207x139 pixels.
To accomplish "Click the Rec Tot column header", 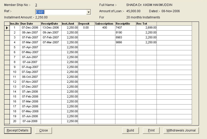I will click(x=146, y=24).
